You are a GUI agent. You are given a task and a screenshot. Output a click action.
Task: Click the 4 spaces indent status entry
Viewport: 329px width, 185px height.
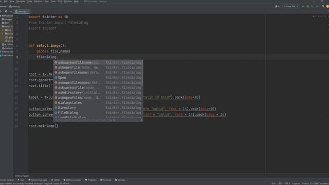(296, 183)
